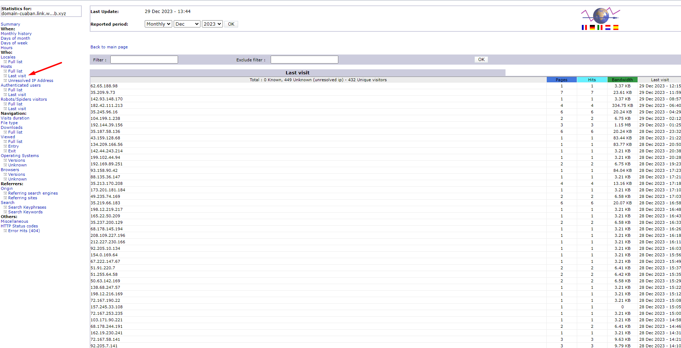Apply the reported period with OK
This screenshot has height=348, width=681.
pyautogui.click(x=231, y=24)
